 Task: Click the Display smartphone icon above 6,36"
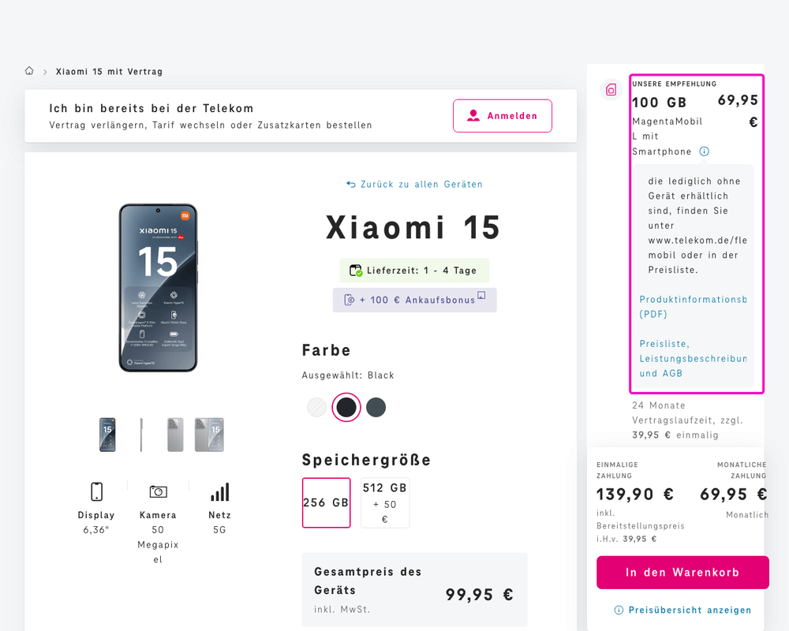pyautogui.click(x=96, y=491)
